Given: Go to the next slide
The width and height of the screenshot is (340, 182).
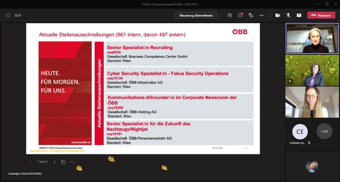Looking at the screenshot, I should 54,162.
